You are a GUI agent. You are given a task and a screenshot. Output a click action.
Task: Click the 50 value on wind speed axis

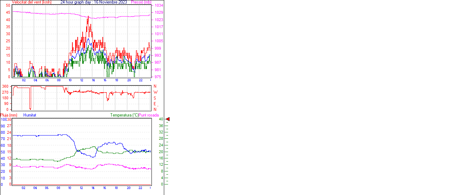coord(8,6)
